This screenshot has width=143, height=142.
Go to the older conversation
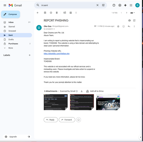(127, 13)
